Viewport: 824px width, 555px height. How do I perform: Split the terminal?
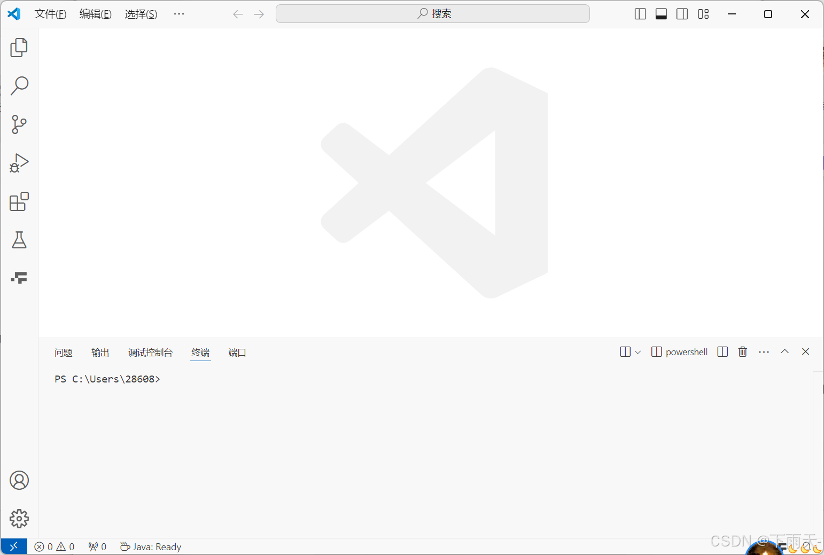(722, 351)
